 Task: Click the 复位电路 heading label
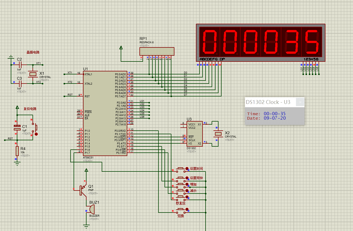(30, 109)
